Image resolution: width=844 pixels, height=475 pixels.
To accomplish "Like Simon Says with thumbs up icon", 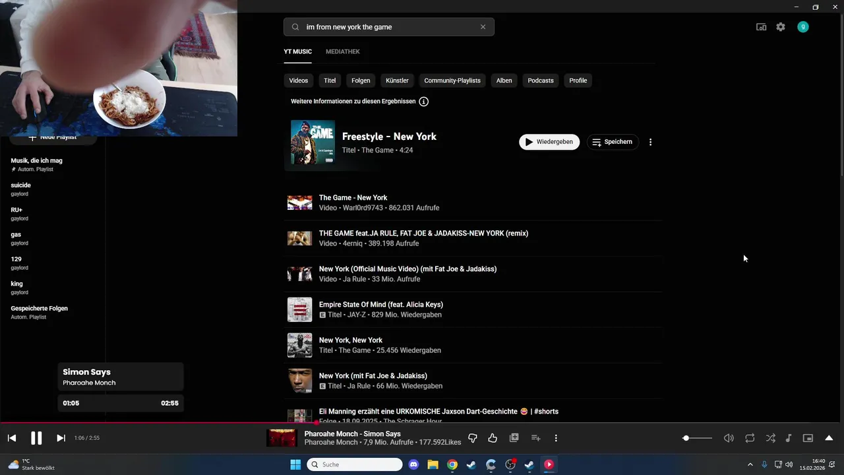I will point(493,438).
